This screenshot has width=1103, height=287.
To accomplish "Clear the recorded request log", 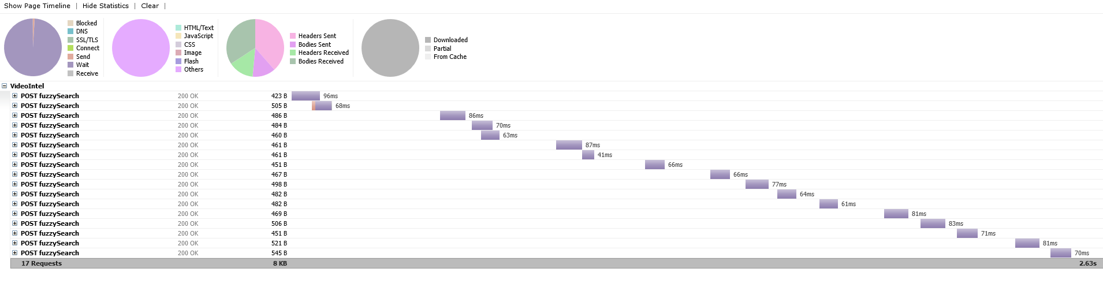I will point(150,6).
